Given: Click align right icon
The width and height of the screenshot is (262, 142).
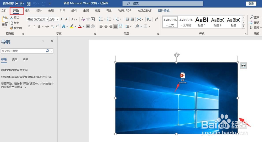Looking at the screenshot, I should pos(111,26).
